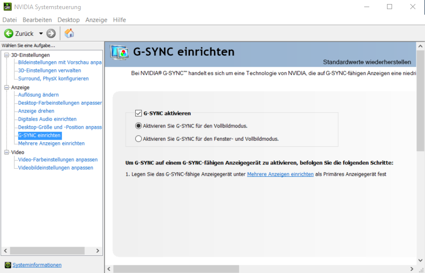
Task: Click the G-SYNC einrichten page title
Action: tap(184, 52)
